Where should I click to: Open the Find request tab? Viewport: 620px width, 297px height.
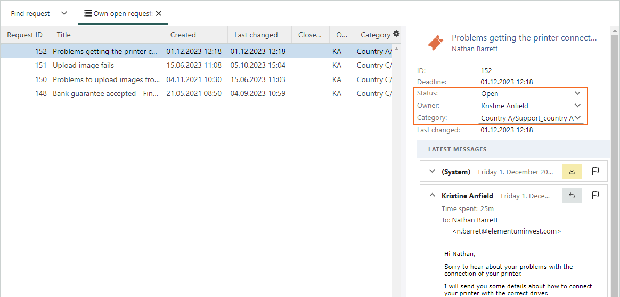pos(30,13)
